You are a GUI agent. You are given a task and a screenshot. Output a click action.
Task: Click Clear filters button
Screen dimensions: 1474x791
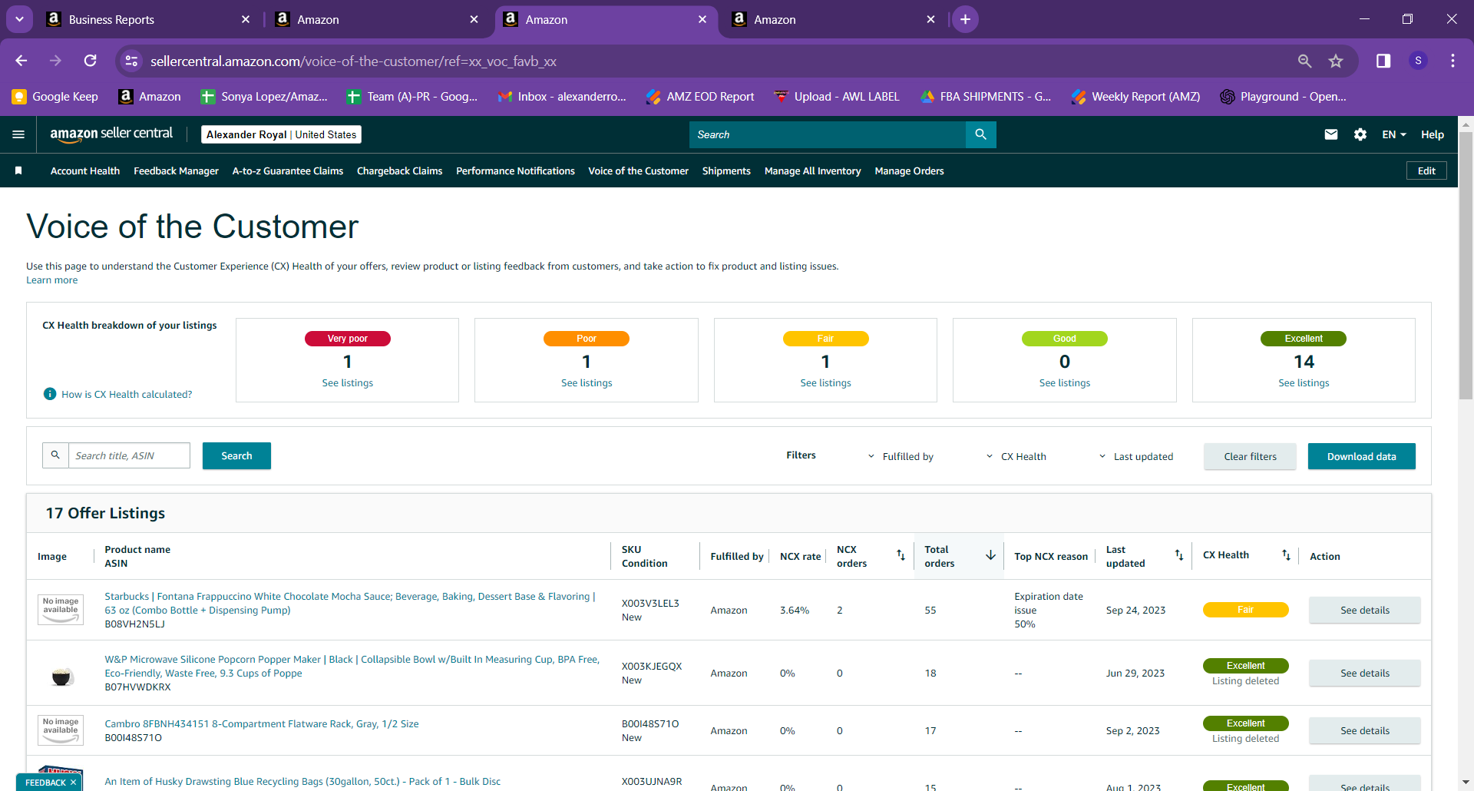(x=1250, y=456)
